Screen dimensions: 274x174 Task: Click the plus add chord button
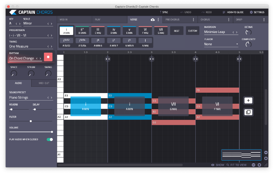(248, 101)
